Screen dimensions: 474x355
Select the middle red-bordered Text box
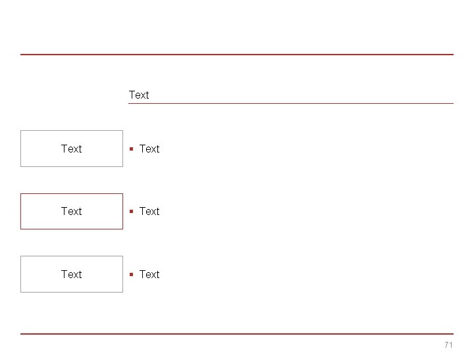(x=72, y=211)
